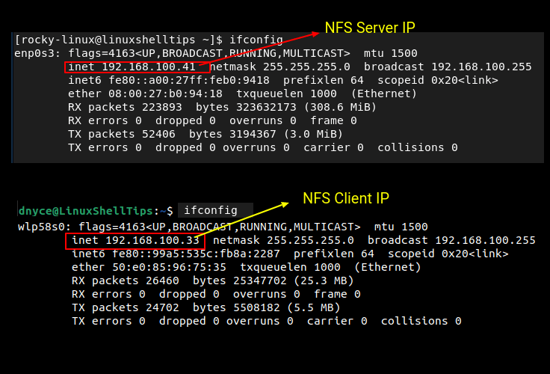The width and height of the screenshot is (550, 374).
Task: Click the client's ifconfig command text
Action: pos(211,210)
